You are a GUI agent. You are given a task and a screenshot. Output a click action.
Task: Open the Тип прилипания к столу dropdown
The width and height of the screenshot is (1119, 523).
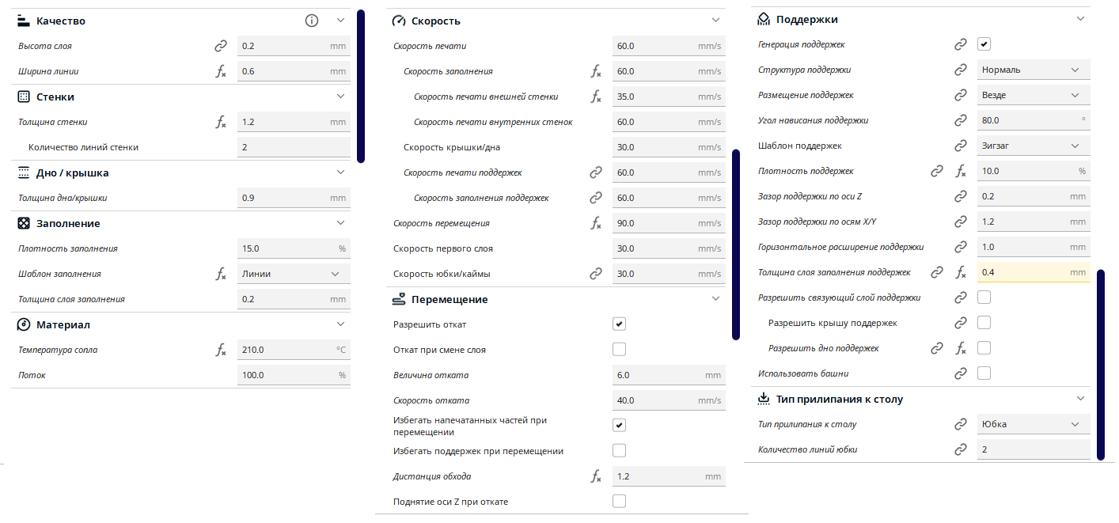click(1034, 424)
